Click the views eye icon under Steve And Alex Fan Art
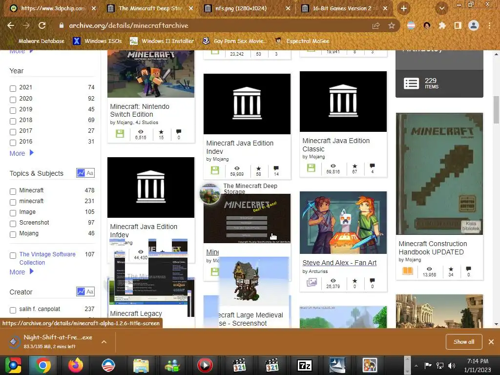 click(333, 281)
